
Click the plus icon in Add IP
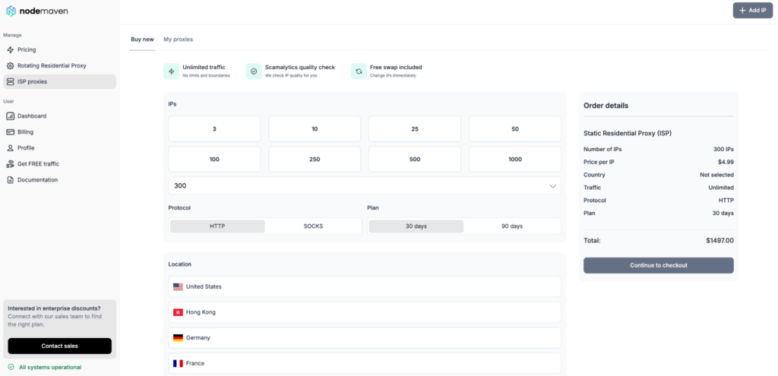(742, 11)
